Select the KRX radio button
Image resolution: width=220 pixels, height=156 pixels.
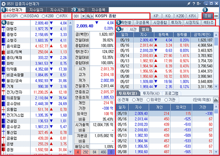pyautogui.click(x=58, y=16)
